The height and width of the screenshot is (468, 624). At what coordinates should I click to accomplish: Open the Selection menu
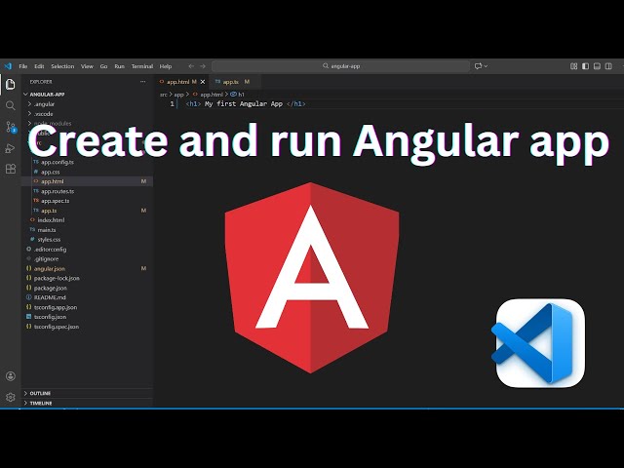62,66
